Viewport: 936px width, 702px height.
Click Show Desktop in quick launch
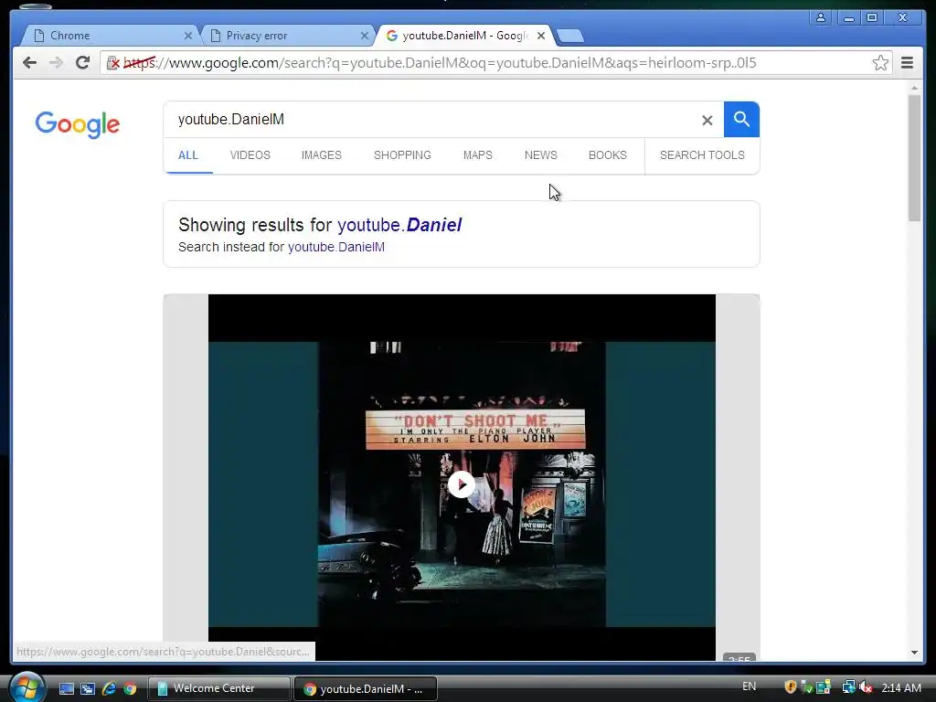pyautogui.click(x=66, y=688)
